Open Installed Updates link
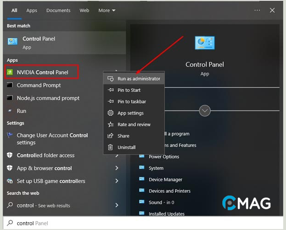The image size is (286, 230). [167, 214]
